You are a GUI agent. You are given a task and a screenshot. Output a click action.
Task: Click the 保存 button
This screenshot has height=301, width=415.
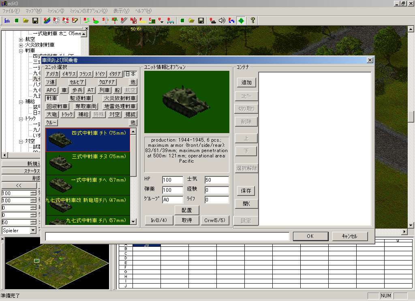click(x=246, y=191)
